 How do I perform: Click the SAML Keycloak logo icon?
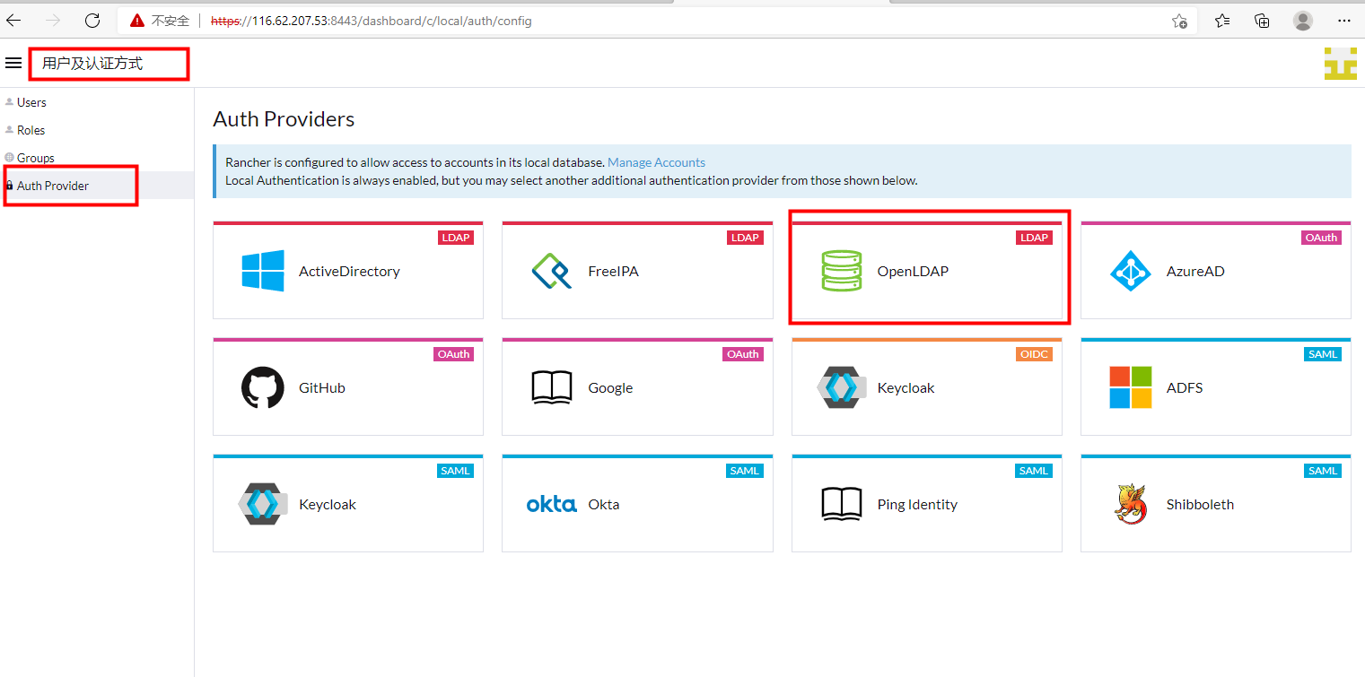point(263,504)
